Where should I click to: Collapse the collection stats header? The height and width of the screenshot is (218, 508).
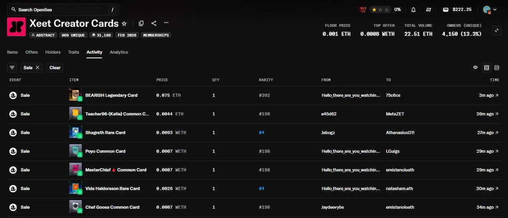[496, 30]
